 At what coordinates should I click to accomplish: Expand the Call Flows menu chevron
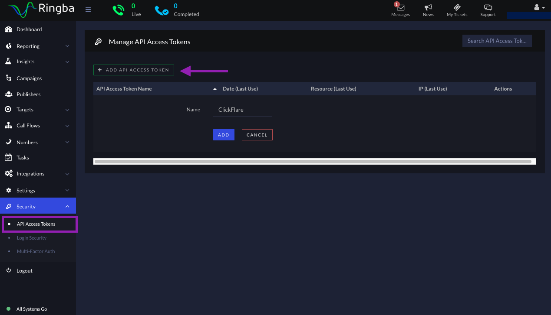(x=67, y=126)
